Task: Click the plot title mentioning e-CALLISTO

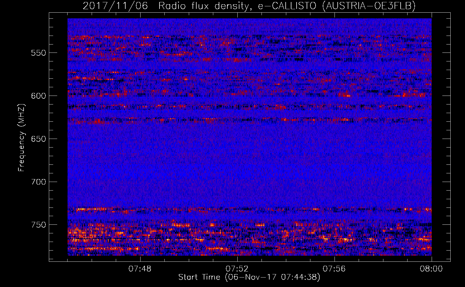Action: coord(249,6)
